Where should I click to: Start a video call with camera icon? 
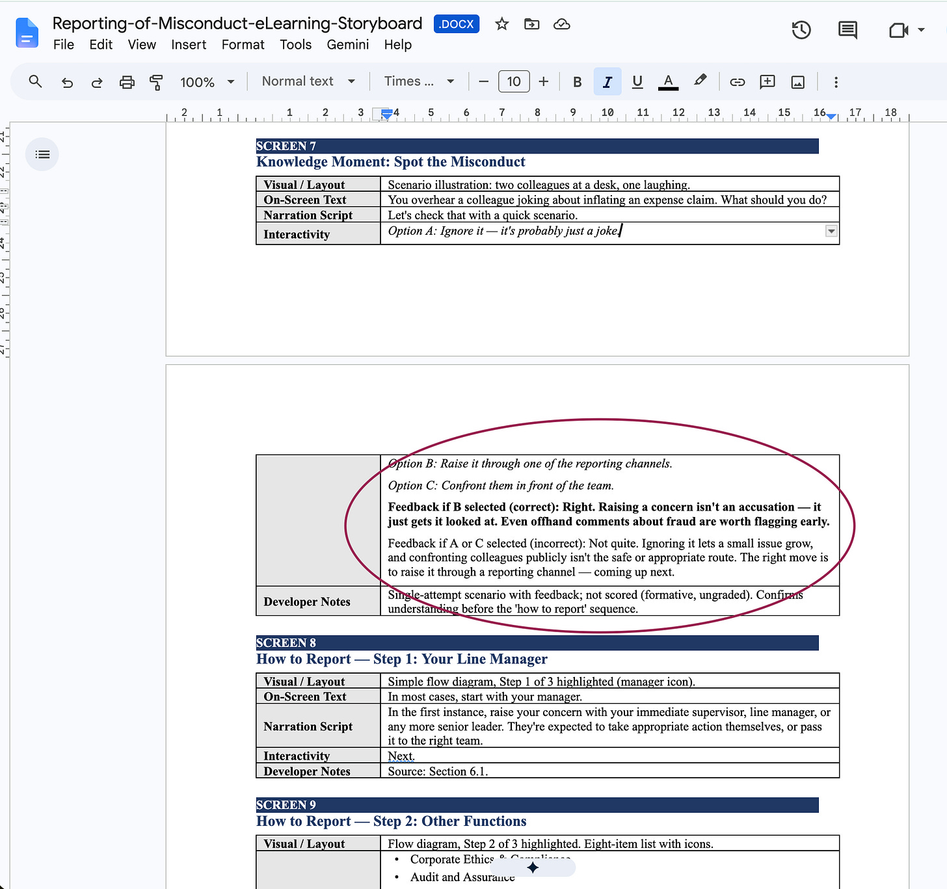pyautogui.click(x=898, y=30)
